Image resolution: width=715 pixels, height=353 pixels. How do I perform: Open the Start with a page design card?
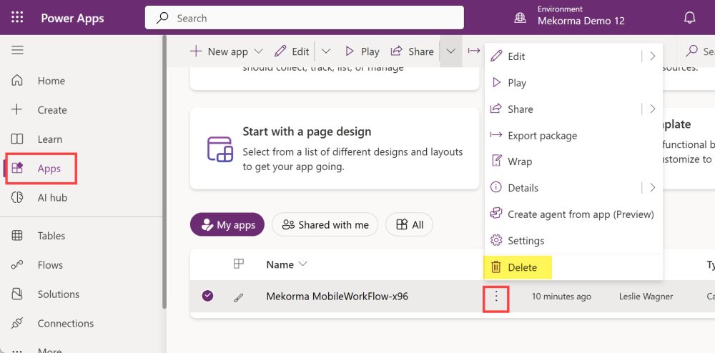[335, 149]
